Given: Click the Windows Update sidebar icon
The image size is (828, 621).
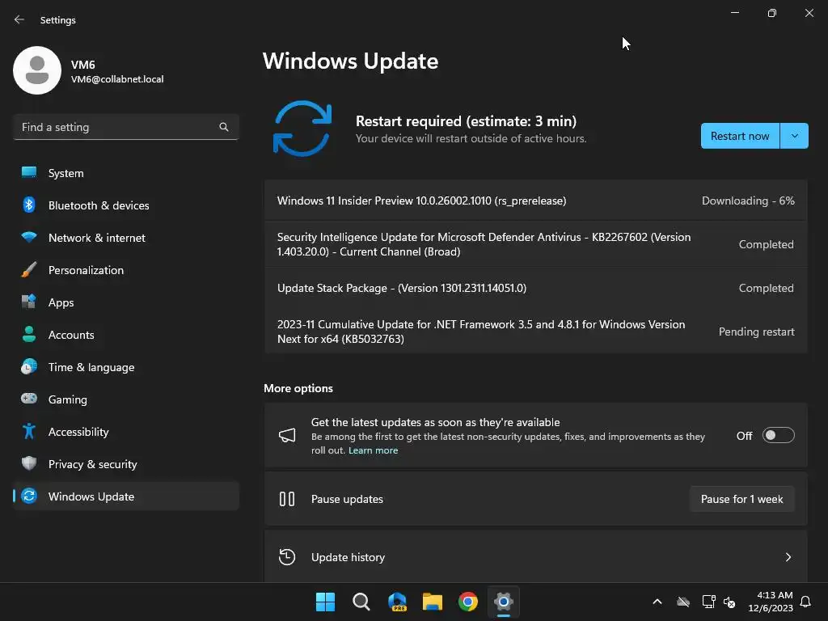Looking at the screenshot, I should (x=29, y=496).
